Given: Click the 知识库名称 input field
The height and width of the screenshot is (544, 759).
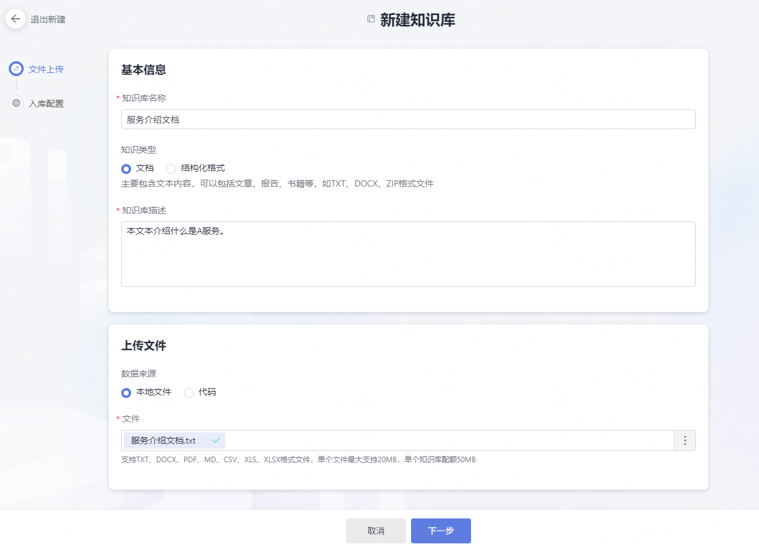Looking at the screenshot, I should [x=408, y=119].
